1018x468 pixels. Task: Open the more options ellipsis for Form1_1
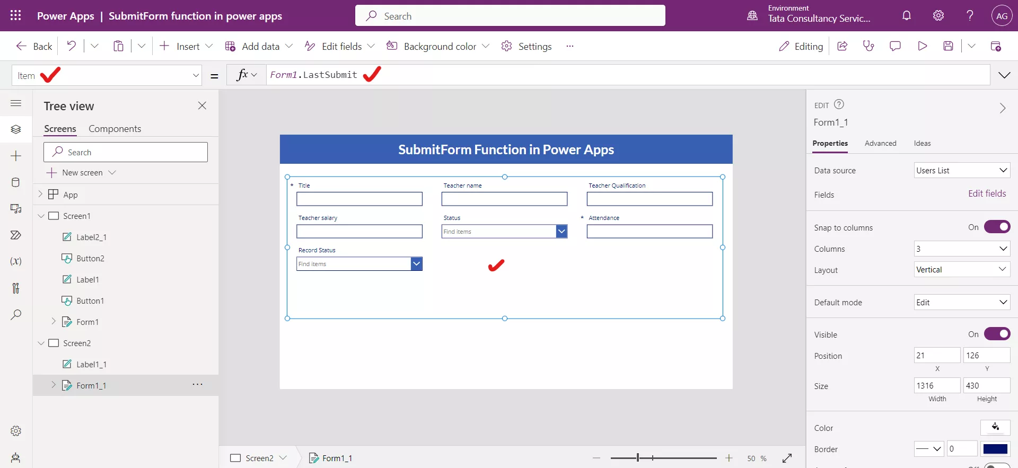(197, 385)
